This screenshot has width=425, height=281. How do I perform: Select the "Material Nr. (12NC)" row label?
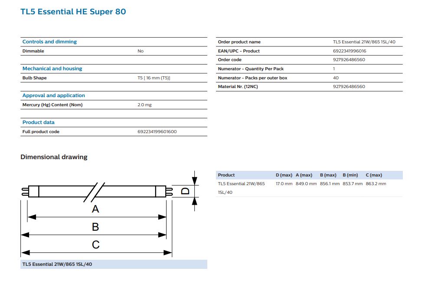[x=238, y=87]
